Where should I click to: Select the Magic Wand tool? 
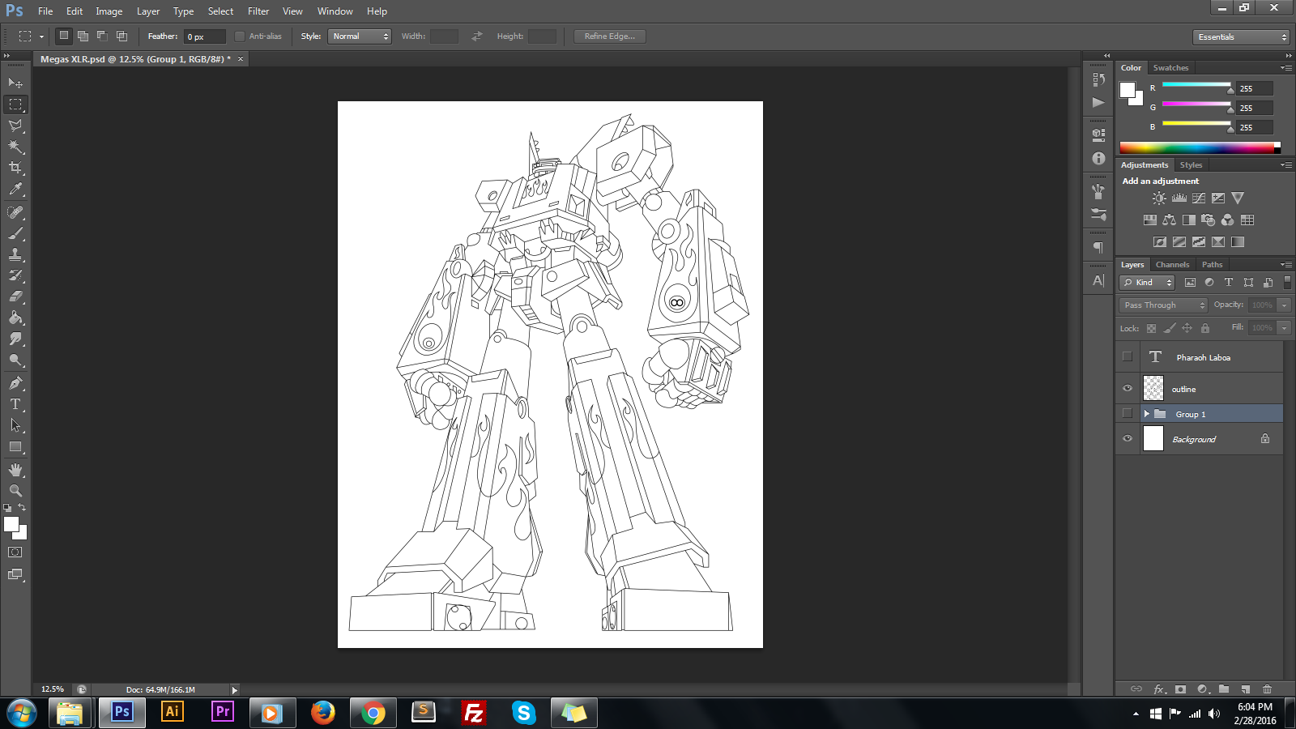[15, 147]
